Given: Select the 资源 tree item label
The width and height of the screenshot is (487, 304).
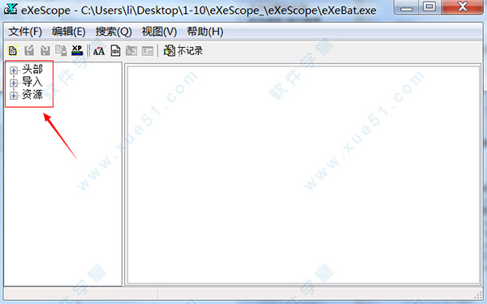Looking at the screenshot, I should pyautogui.click(x=32, y=94).
